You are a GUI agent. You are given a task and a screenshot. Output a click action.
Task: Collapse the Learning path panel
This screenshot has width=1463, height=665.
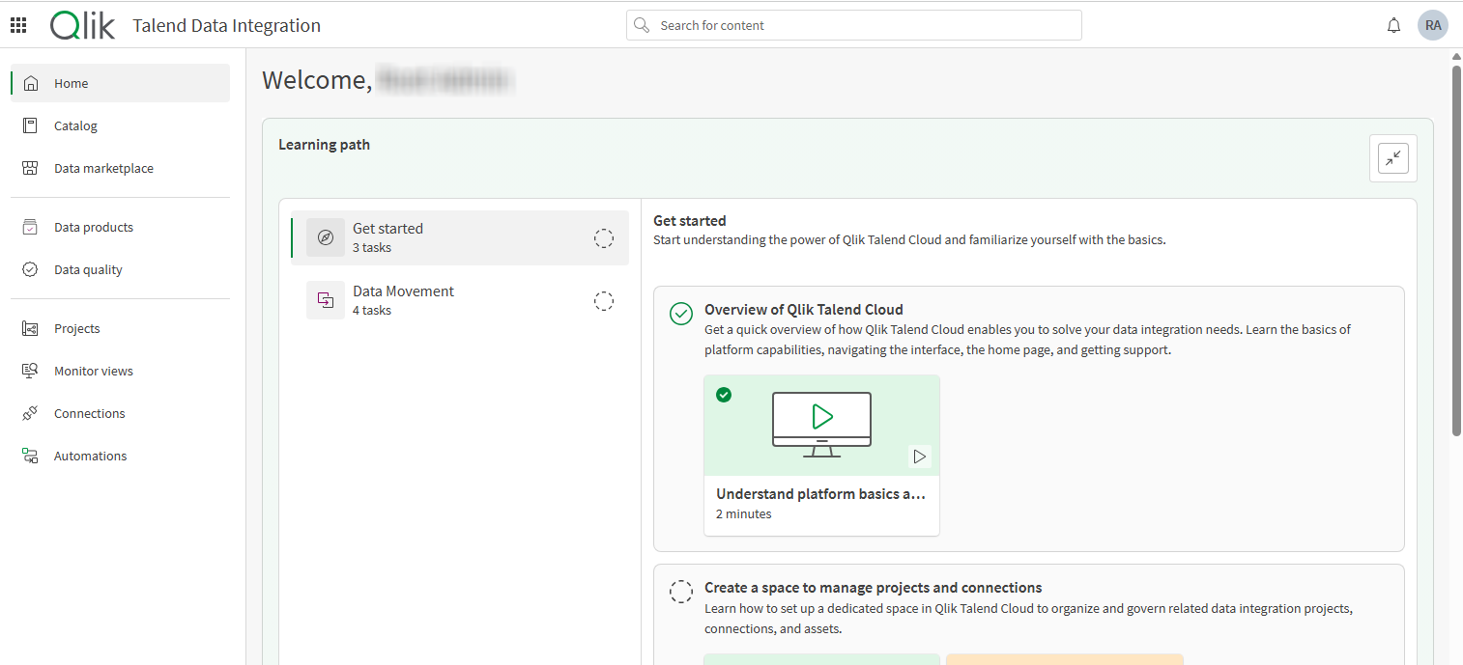click(x=1392, y=157)
